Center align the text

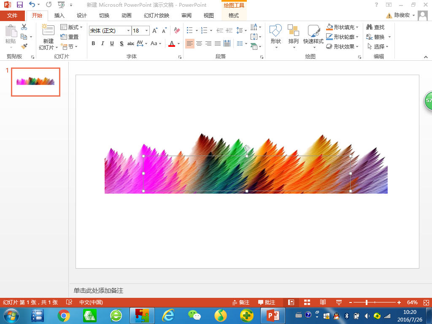pyautogui.click(x=199, y=43)
